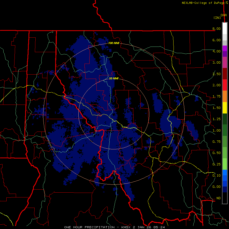The width and height of the screenshot is (229, 229).
Task: Click the 1.25 scale value
Action: click(217, 119)
